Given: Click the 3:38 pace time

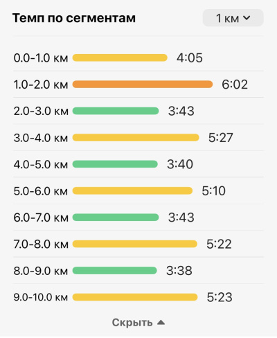Looking at the screenshot, I should pos(179,271).
